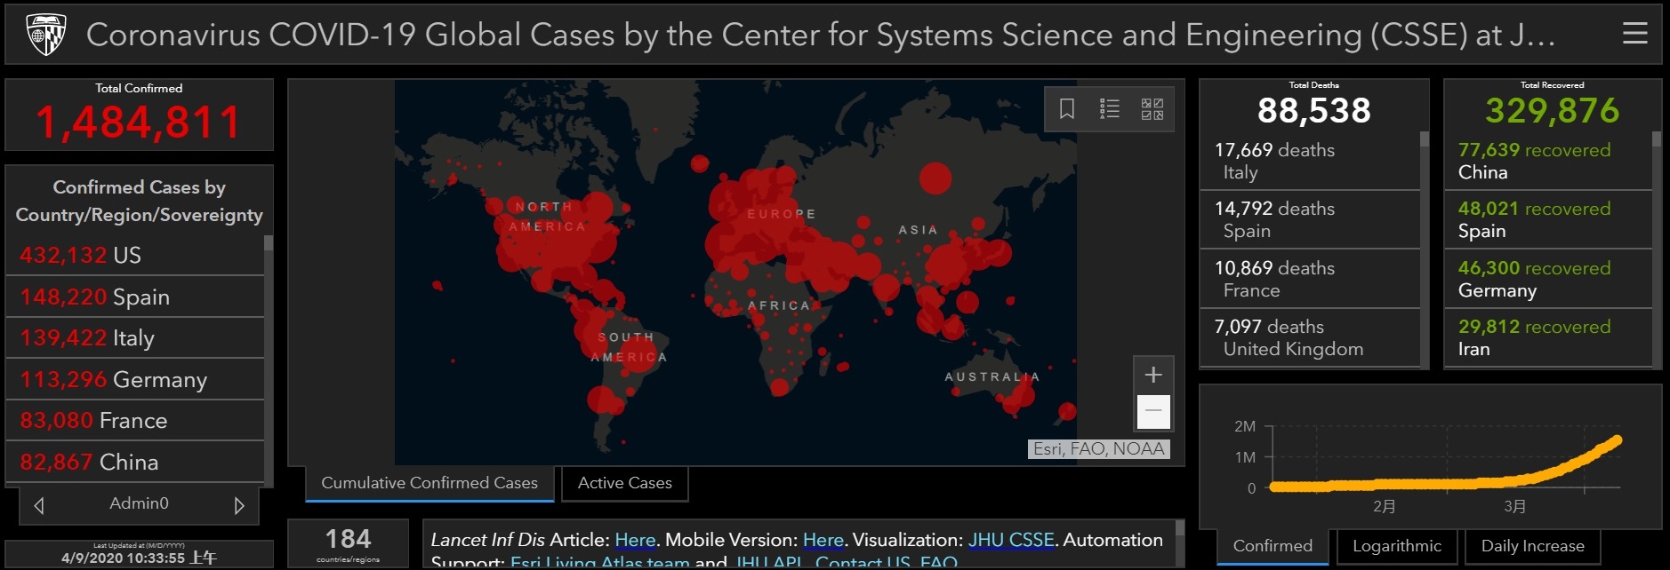Zoom in on the map
1670x570 pixels.
point(1153,375)
